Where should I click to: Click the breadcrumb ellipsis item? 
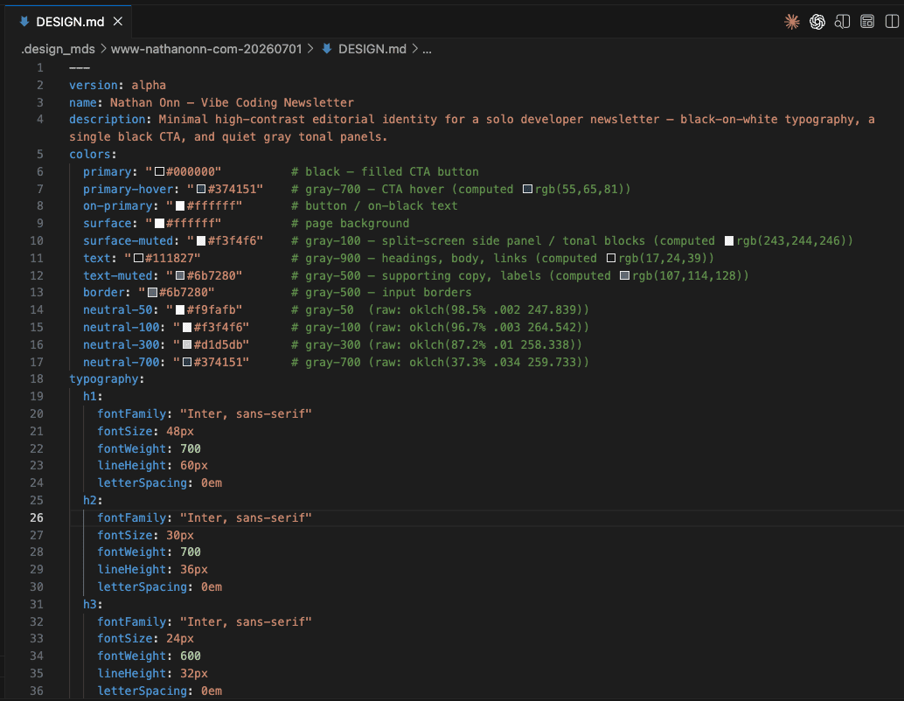[427, 50]
